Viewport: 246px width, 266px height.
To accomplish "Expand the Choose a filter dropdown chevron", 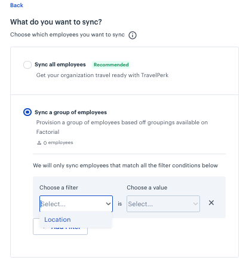I will 108,204.
